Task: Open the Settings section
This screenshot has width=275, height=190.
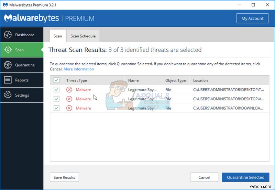Action: tap(22, 95)
